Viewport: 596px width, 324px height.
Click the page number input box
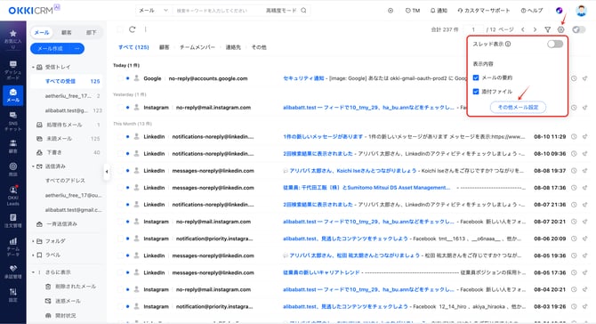pyautogui.click(x=473, y=29)
